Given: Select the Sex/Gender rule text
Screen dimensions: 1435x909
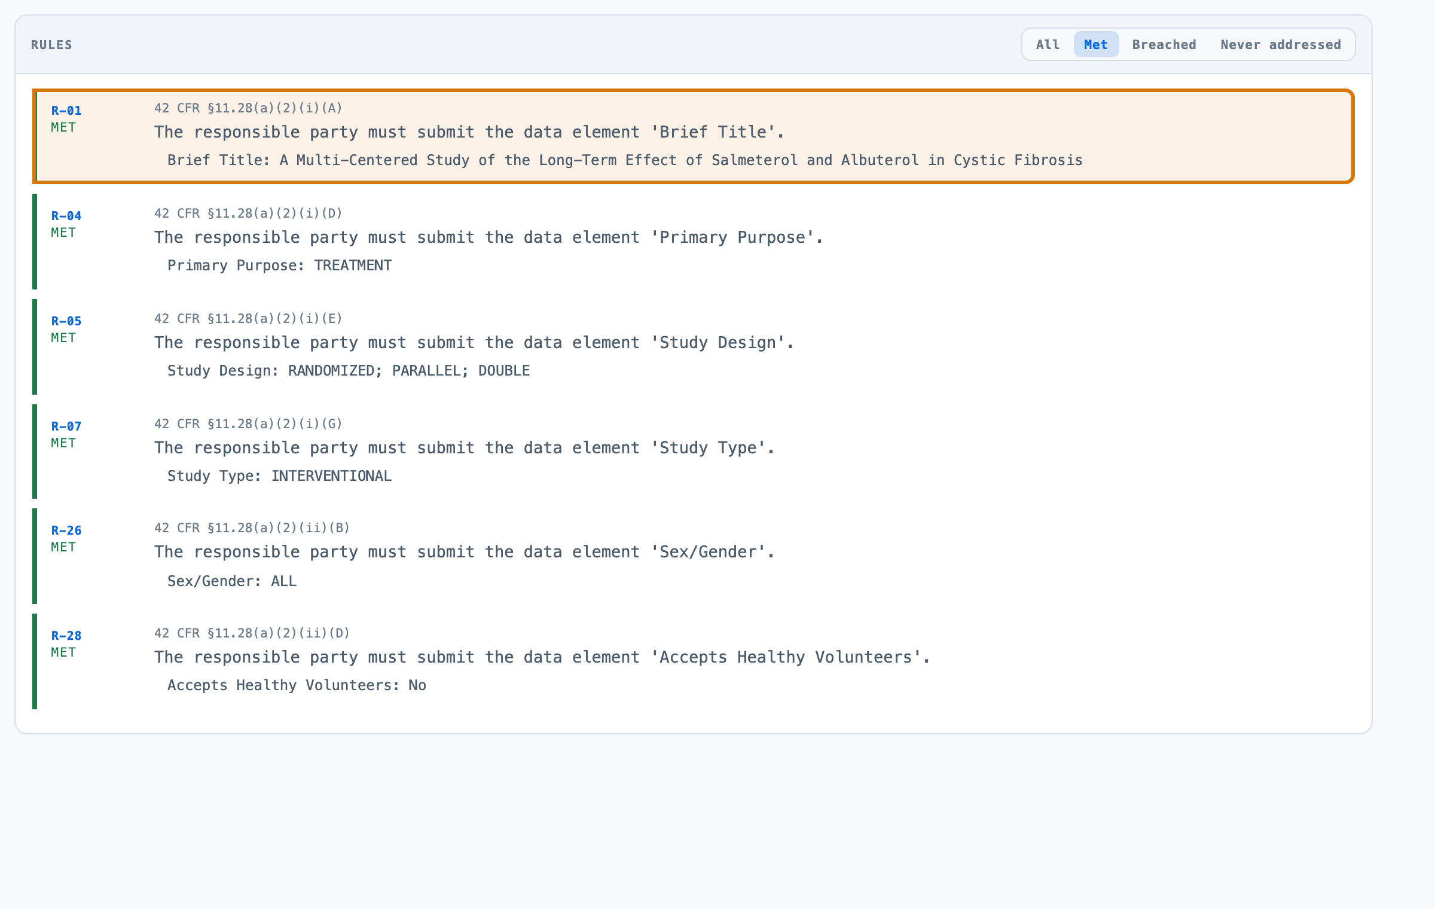Looking at the screenshot, I should click(465, 552).
